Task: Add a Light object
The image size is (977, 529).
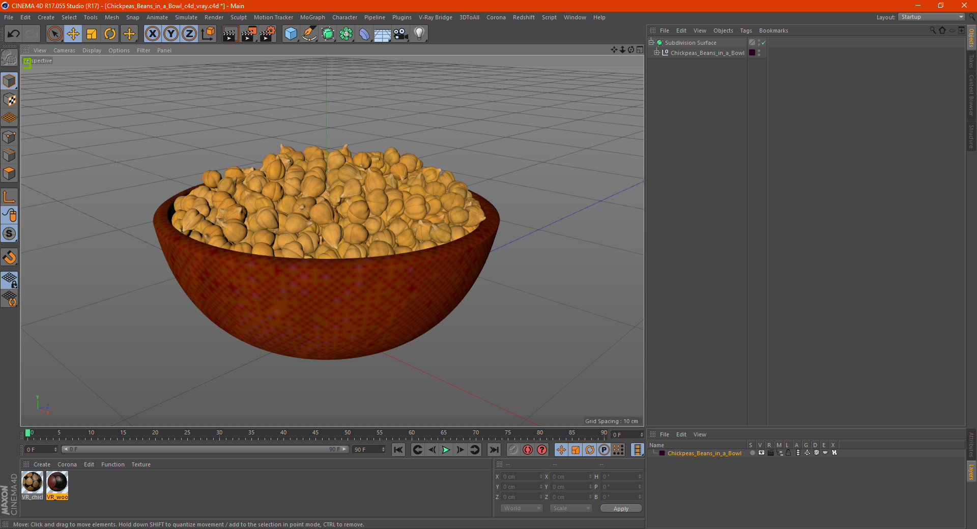Action: tap(419, 34)
